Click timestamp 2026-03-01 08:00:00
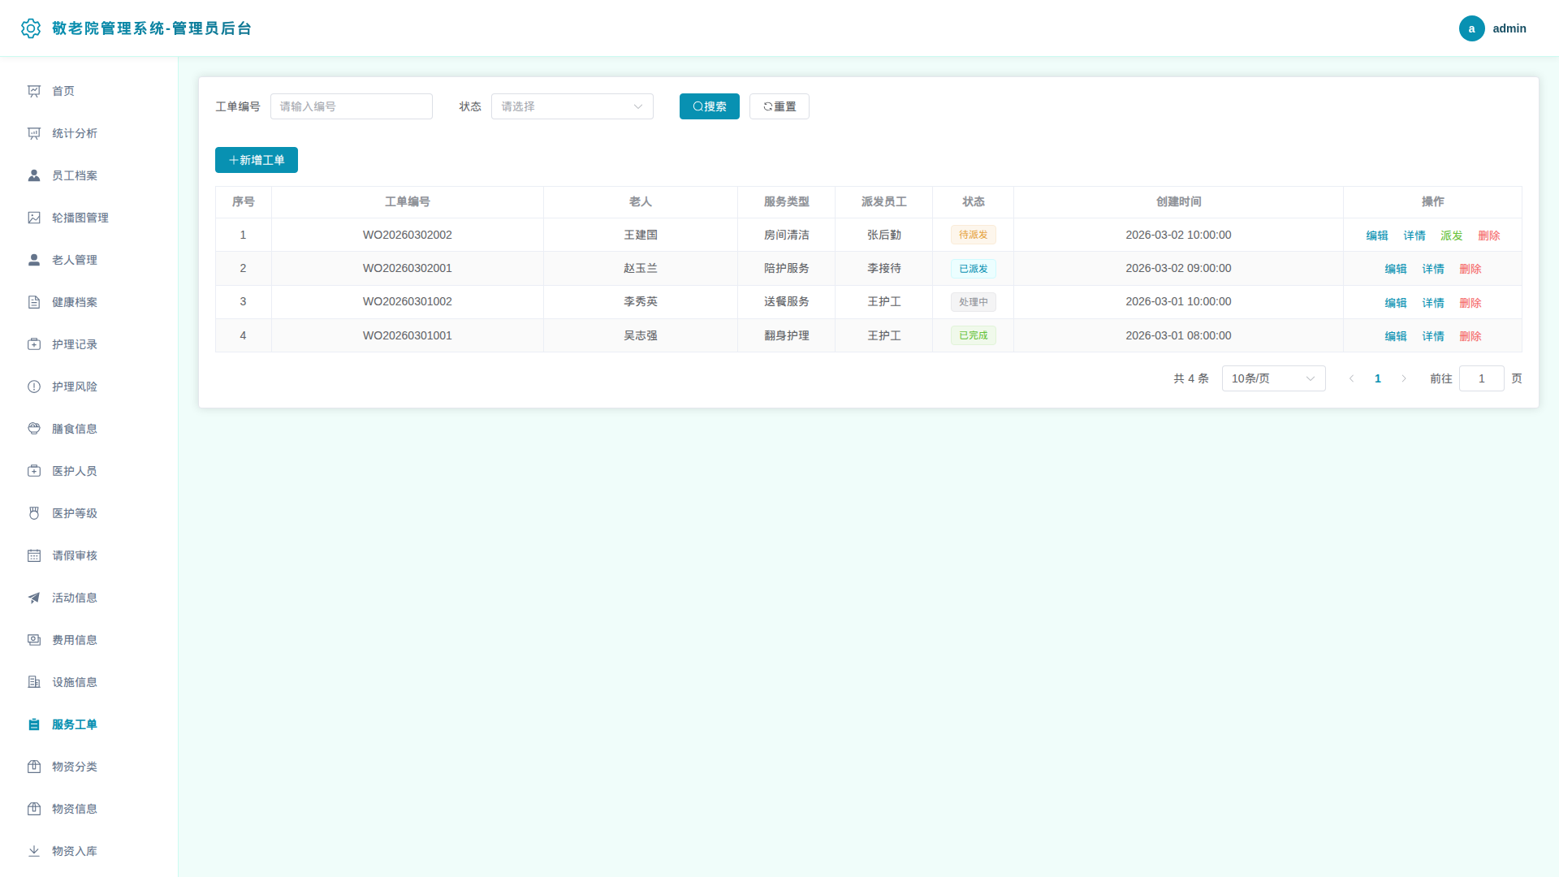 pyautogui.click(x=1178, y=335)
